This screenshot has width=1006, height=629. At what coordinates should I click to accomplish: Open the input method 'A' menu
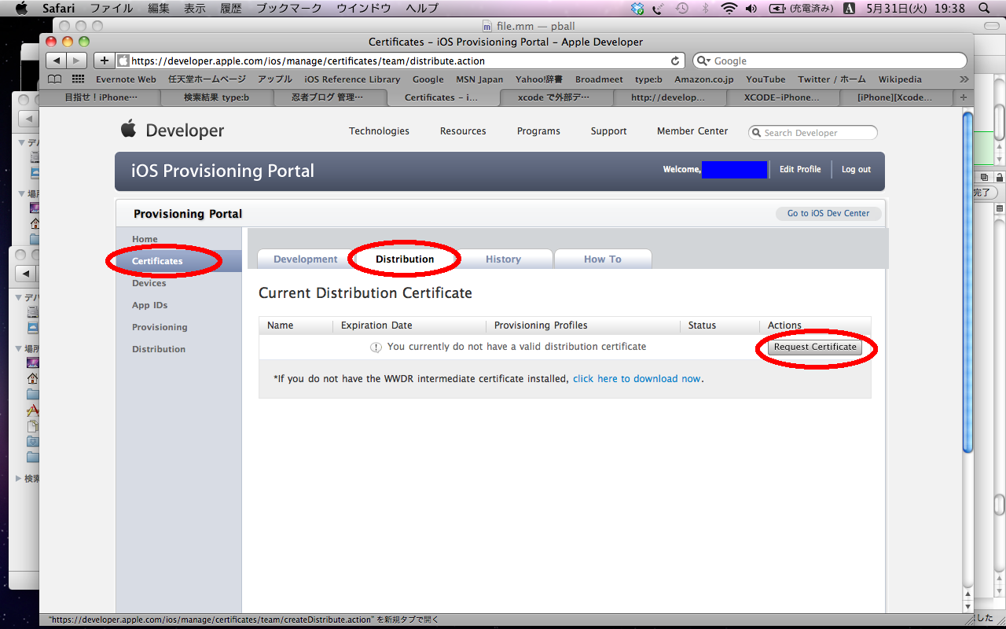coord(849,8)
